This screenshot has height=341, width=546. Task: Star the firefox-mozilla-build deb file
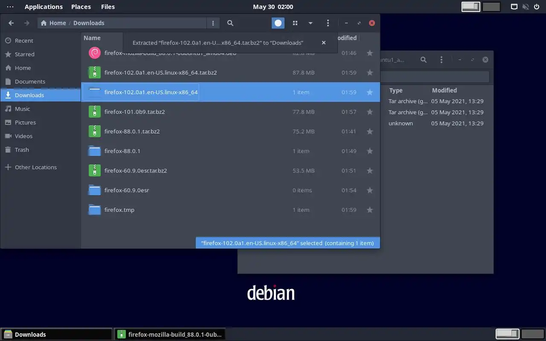point(370,53)
